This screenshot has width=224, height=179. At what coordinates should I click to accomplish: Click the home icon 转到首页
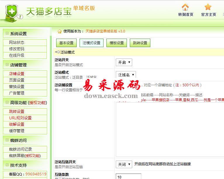185,7
